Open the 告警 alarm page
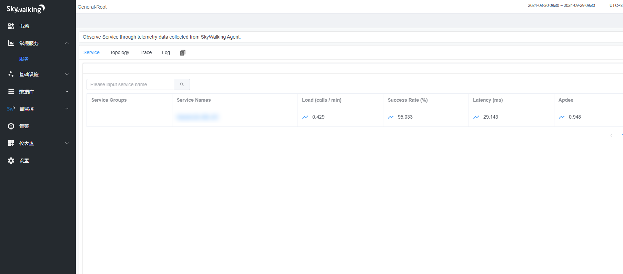This screenshot has width=623, height=274. coord(24,126)
